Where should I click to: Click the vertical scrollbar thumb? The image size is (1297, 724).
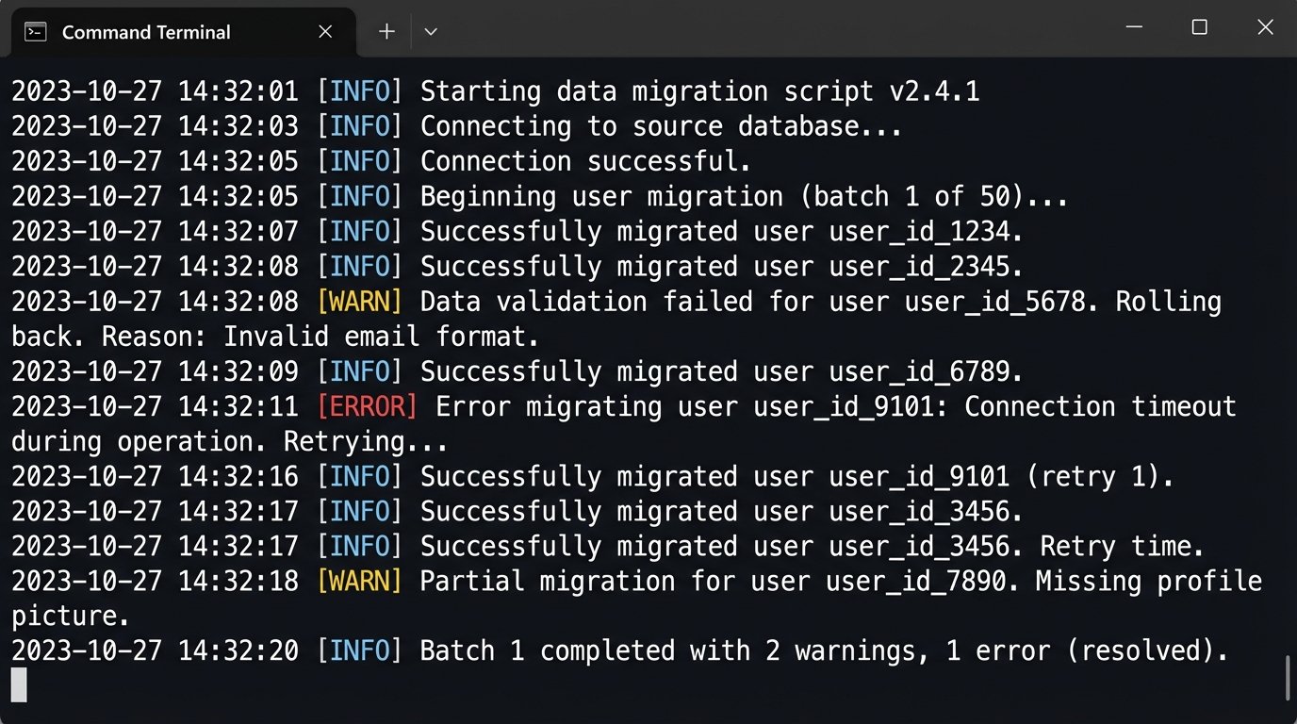point(1288,679)
